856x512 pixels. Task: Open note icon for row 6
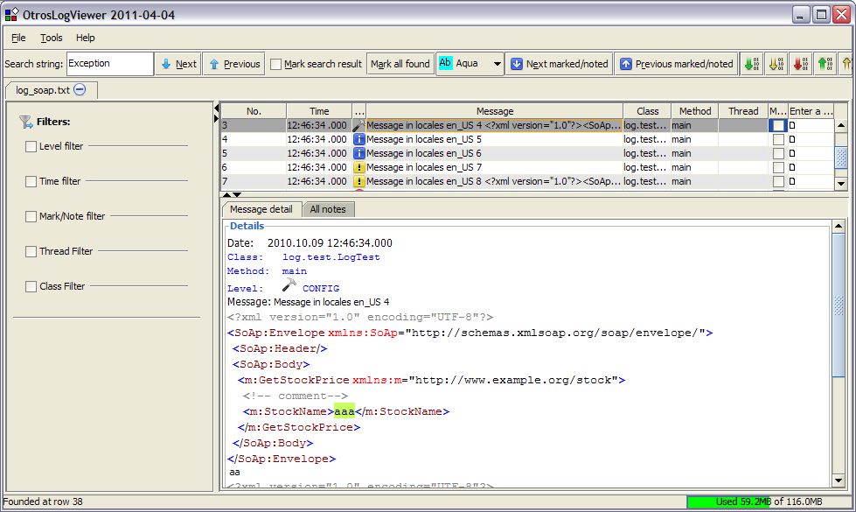tap(792, 168)
